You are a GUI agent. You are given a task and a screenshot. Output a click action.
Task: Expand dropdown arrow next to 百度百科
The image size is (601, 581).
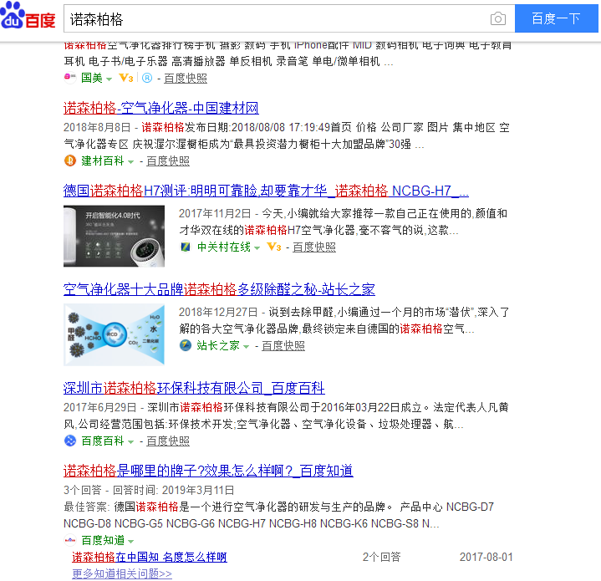coord(130,442)
